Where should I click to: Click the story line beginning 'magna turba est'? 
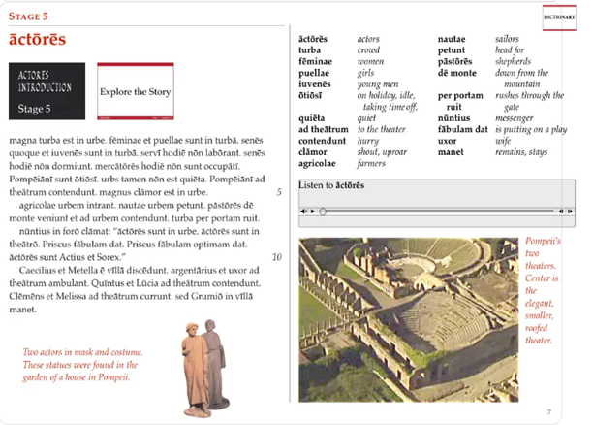pos(136,140)
